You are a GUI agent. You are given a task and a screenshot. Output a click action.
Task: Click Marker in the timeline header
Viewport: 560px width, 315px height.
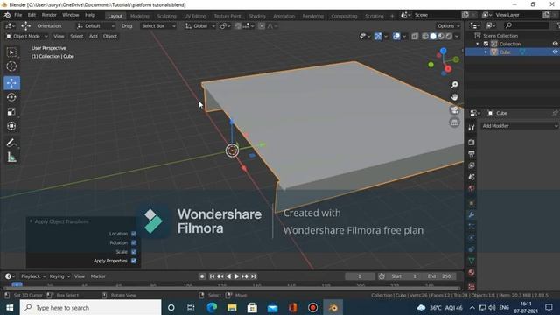coord(98,276)
